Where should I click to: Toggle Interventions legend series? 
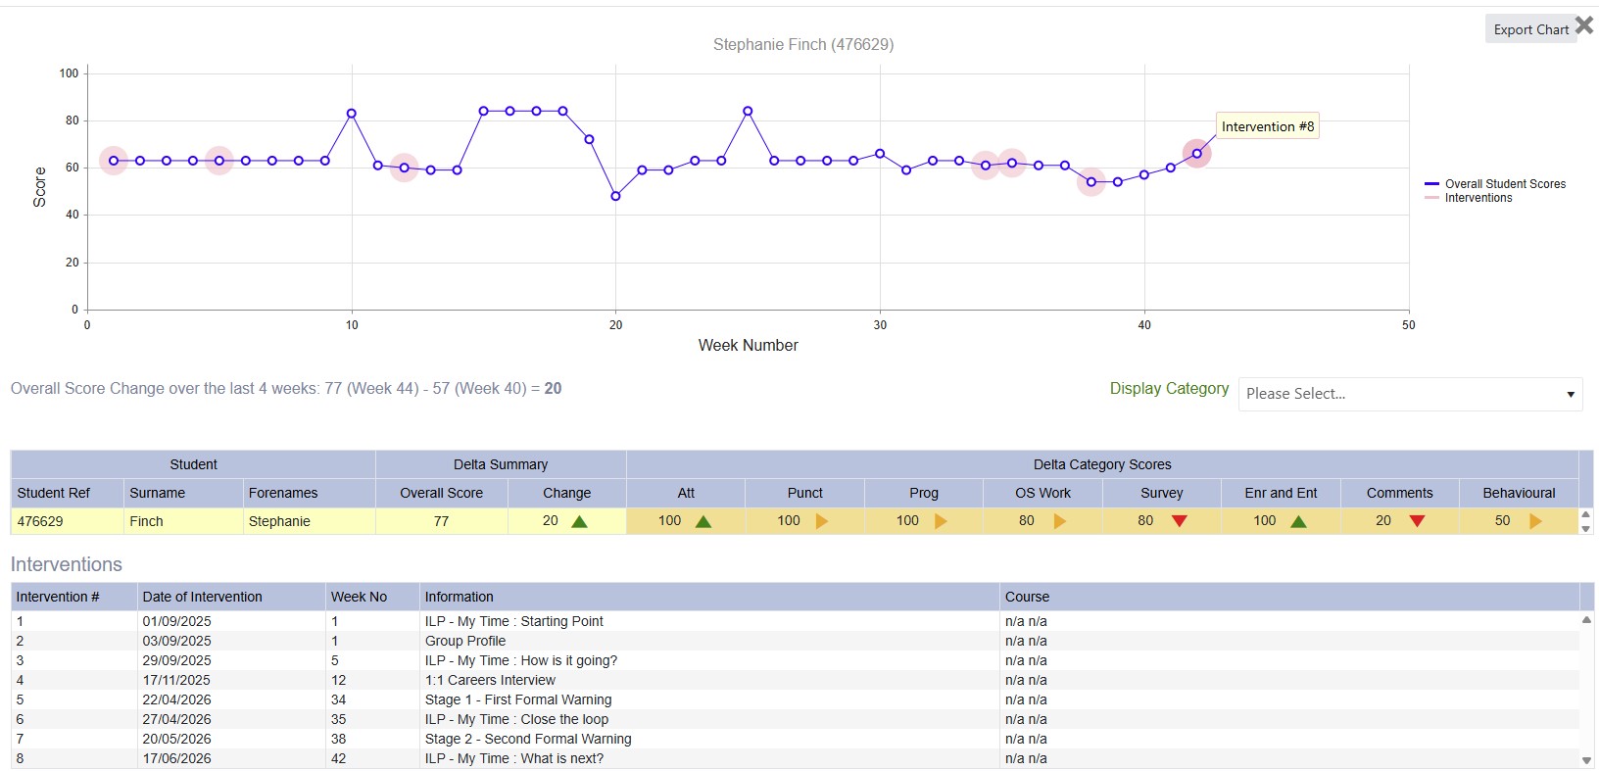1469,198
